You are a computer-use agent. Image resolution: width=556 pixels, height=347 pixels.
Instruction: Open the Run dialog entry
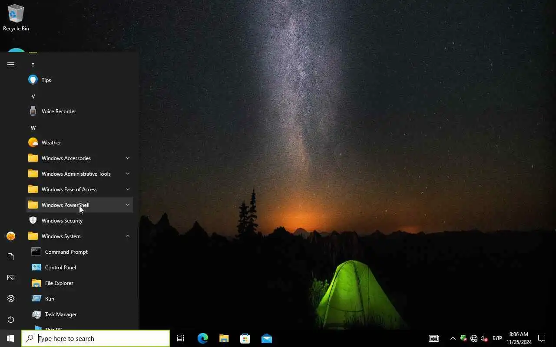pyautogui.click(x=79, y=299)
